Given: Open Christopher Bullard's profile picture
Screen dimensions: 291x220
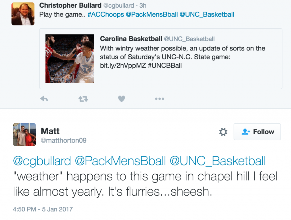Looking at the screenshot, I should 23,14.
